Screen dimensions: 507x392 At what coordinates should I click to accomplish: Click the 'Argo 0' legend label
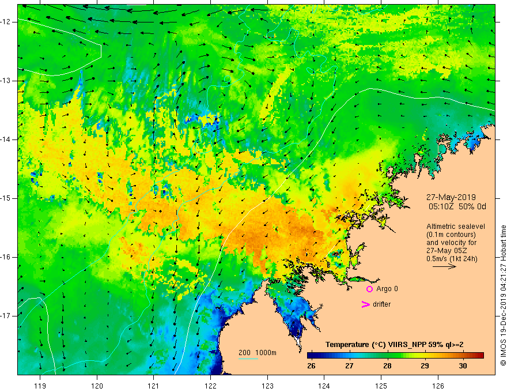point(387,289)
